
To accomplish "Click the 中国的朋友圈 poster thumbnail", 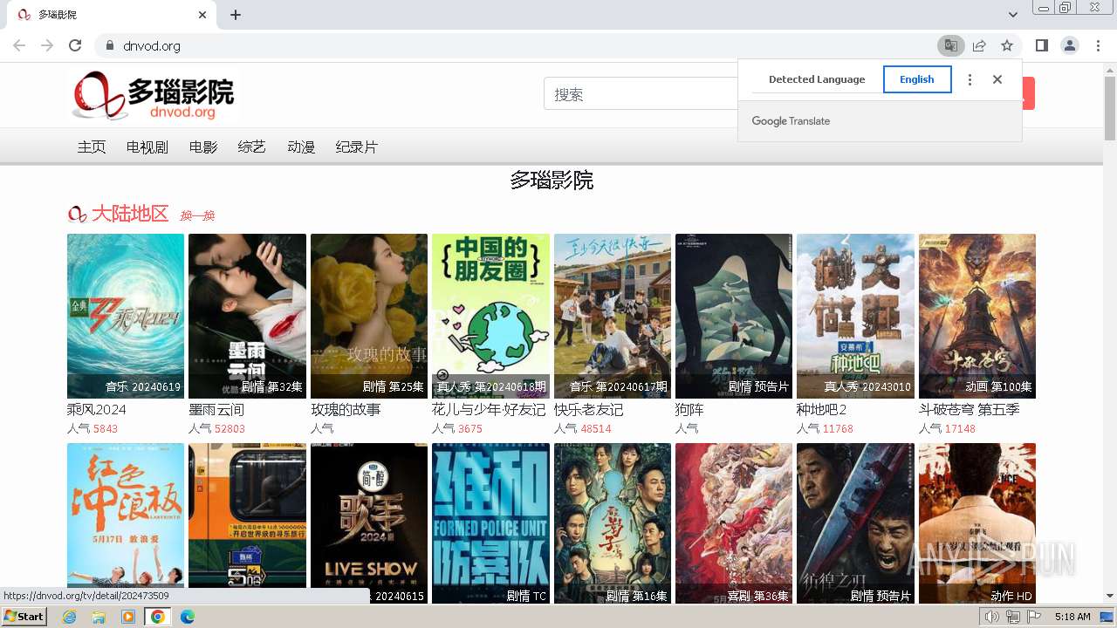I will coord(490,316).
